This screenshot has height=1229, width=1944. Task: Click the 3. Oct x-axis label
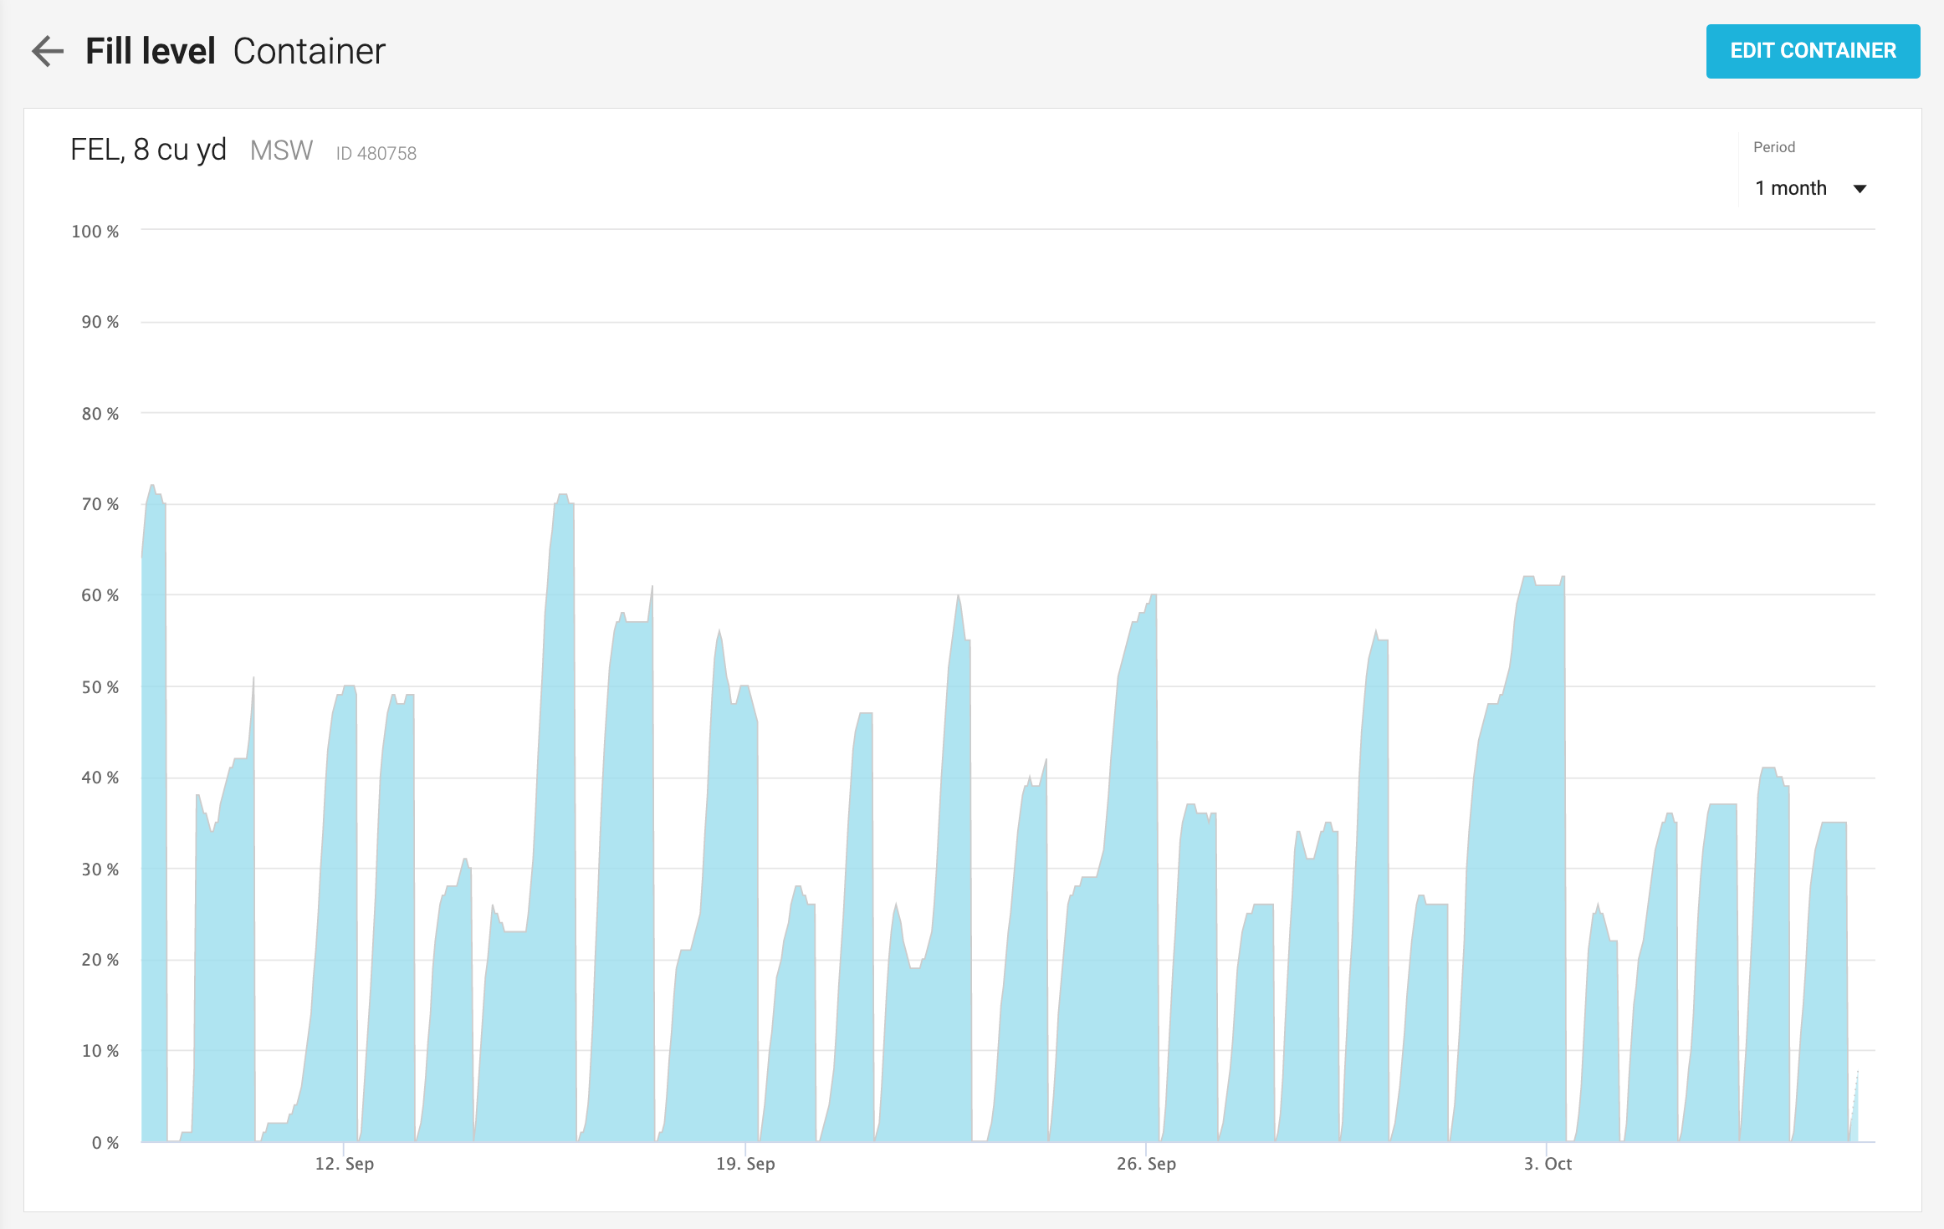click(x=1547, y=1164)
